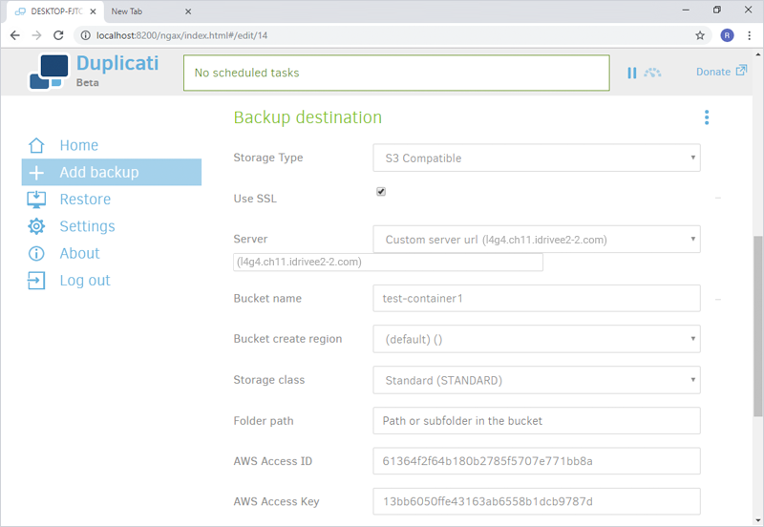The height and width of the screenshot is (527, 764).
Task: Open Restore in the sidebar
Action: (x=85, y=200)
